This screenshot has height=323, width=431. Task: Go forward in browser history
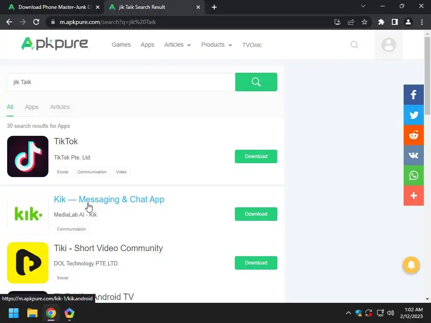(23, 22)
